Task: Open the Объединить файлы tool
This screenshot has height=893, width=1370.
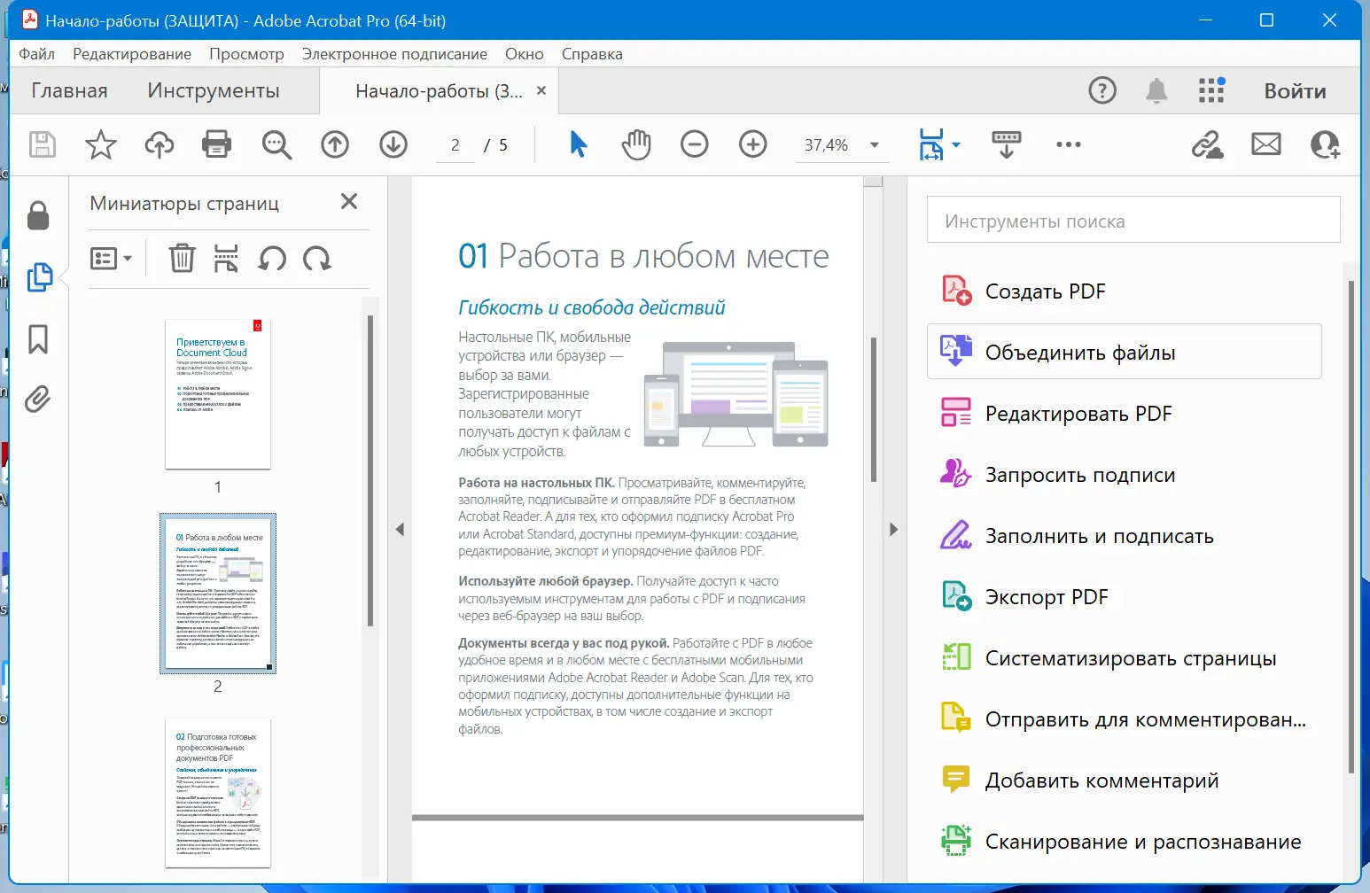Action: pyautogui.click(x=1125, y=352)
